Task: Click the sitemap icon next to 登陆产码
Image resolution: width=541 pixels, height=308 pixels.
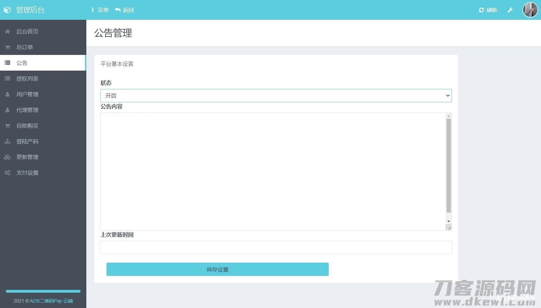Action: pyautogui.click(x=7, y=141)
